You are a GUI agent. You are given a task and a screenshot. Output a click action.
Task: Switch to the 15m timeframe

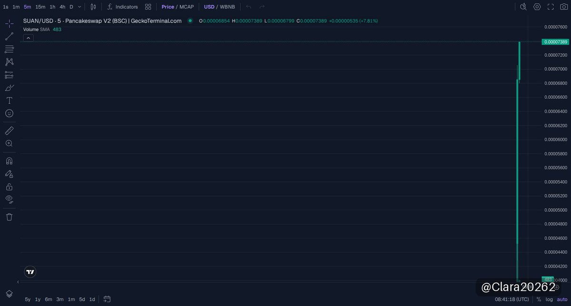pyautogui.click(x=40, y=7)
